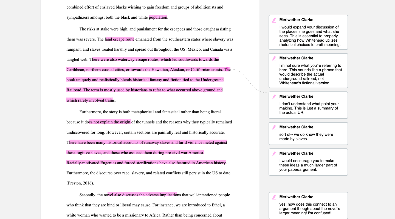Click 'Meriwether Clarke' on the 'I don't understand what point' comment
Screen dimensions: 395x219
296,96
